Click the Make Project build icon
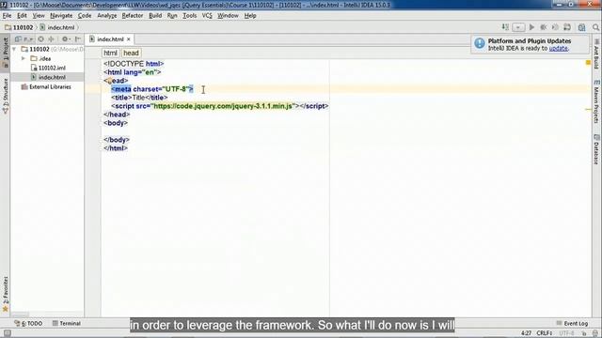Viewport: 602px width, 338px height. point(505,27)
